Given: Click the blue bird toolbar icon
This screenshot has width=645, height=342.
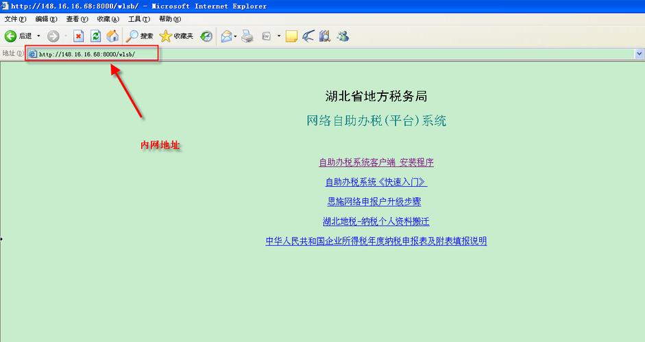Looking at the screenshot, I should [308, 36].
